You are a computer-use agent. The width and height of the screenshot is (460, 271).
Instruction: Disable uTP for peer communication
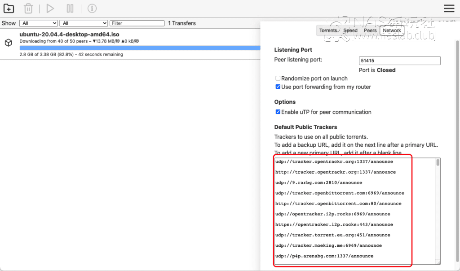278,112
